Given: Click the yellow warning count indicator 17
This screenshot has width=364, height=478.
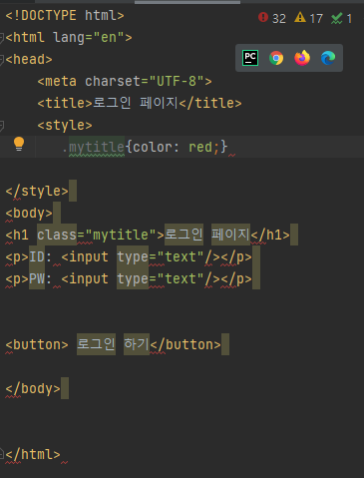Looking at the screenshot, I should (x=308, y=18).
